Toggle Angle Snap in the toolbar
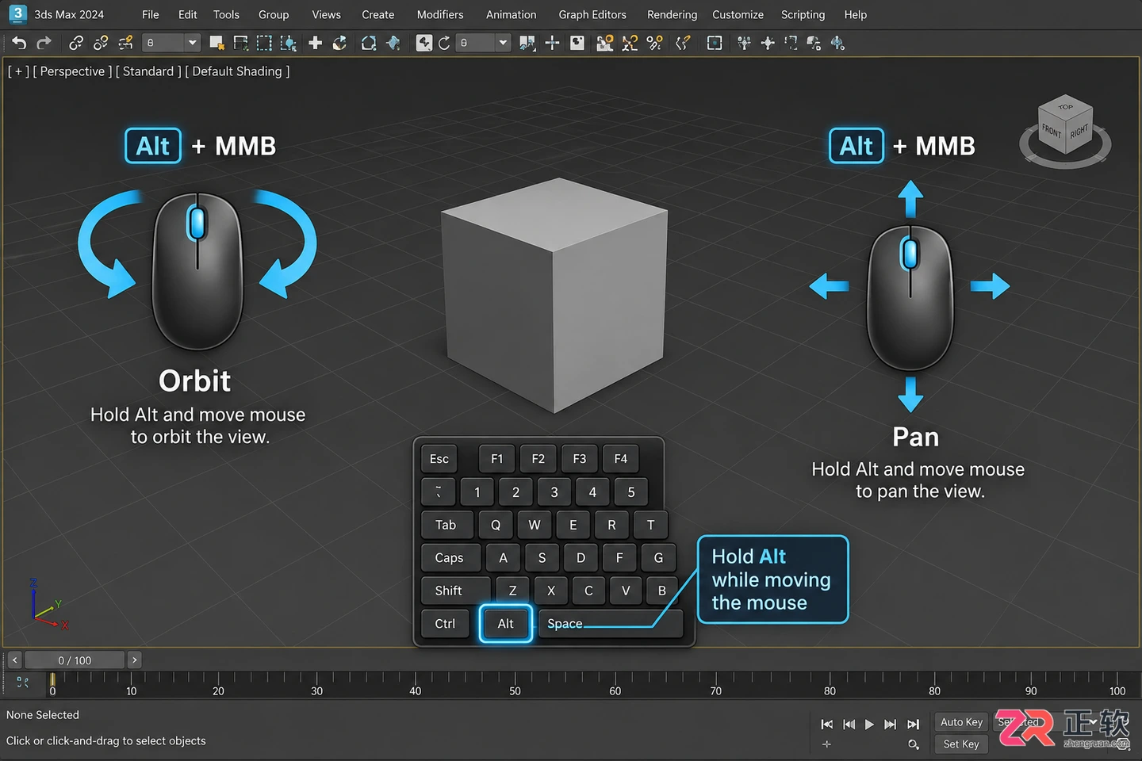The image size is (1142, 761). coord(630,43)
